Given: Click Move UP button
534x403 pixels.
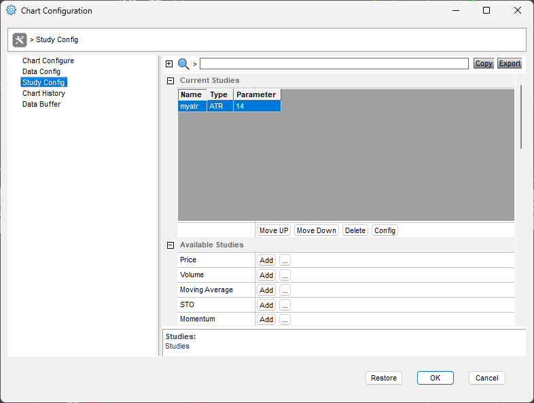Looking at the screenshot, I should pyautogui.click(x=274, y=230).
